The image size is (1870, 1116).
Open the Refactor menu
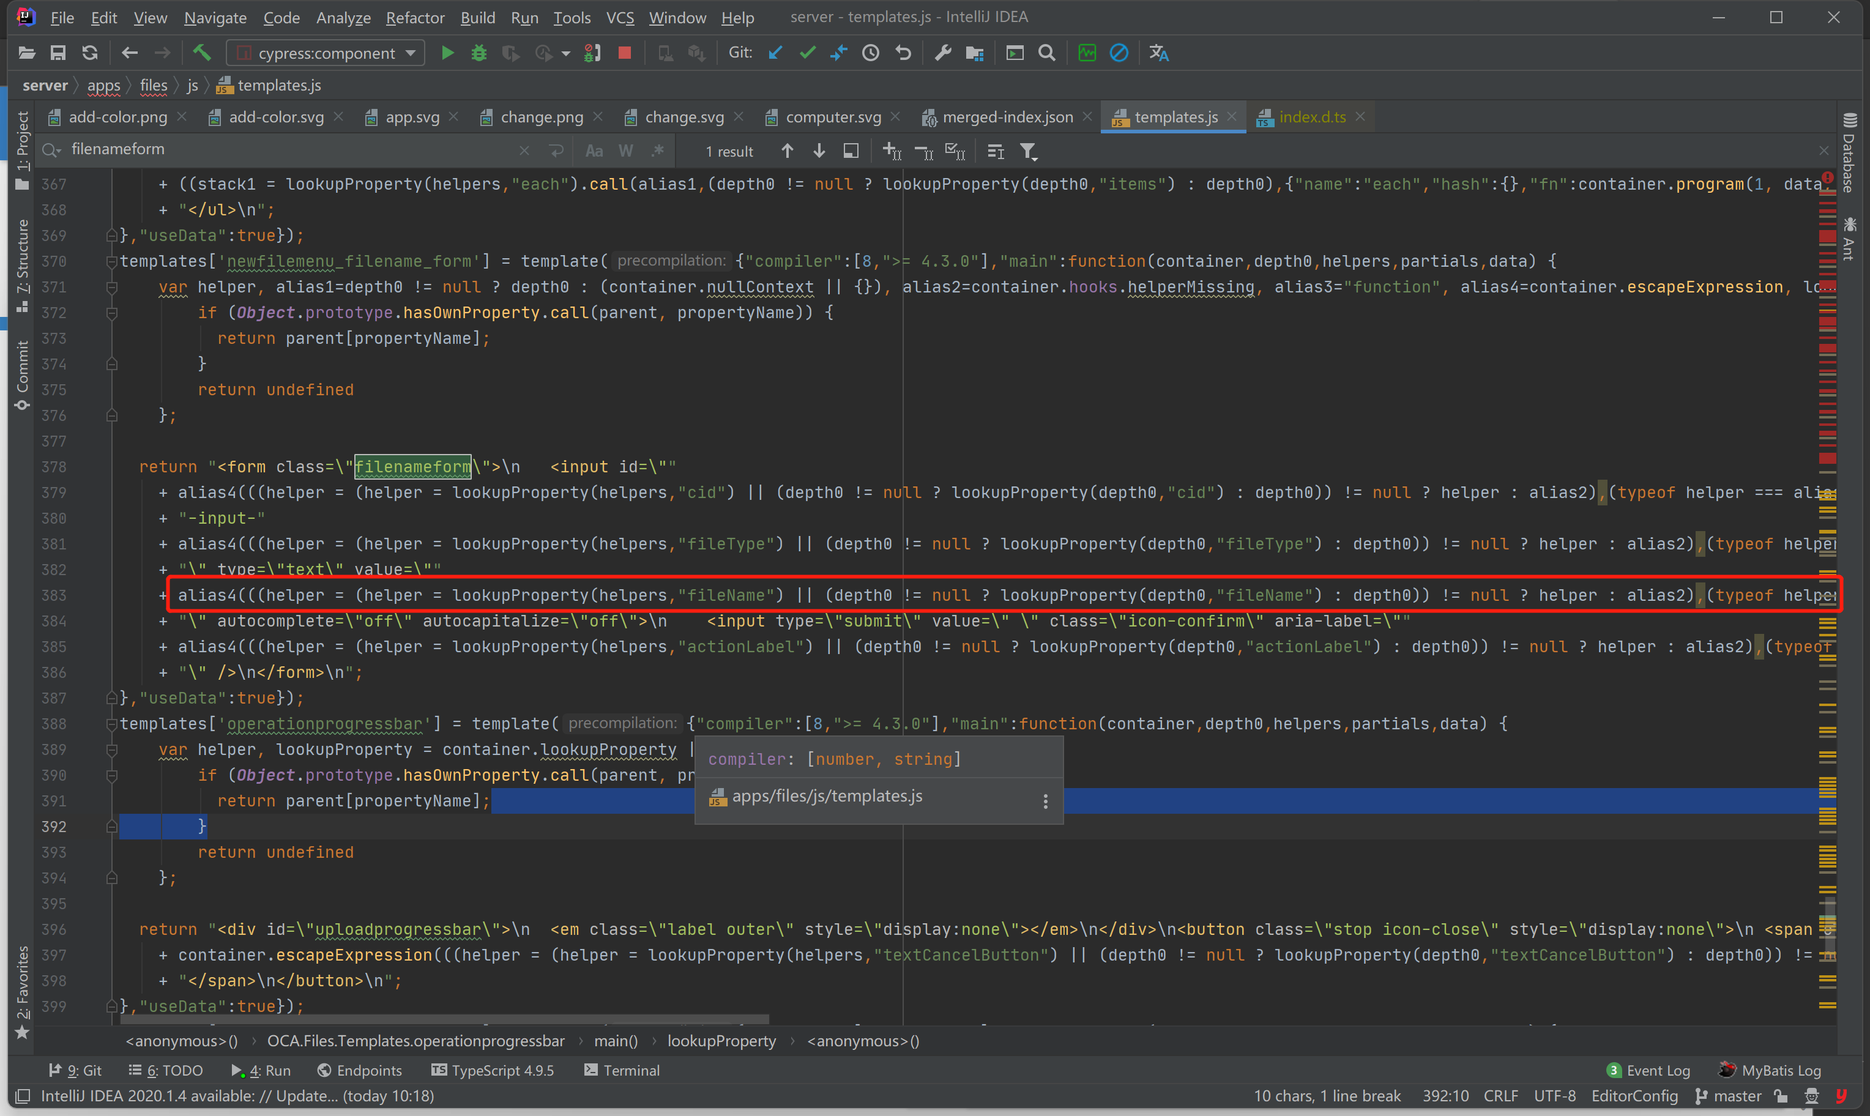(414, 17)
